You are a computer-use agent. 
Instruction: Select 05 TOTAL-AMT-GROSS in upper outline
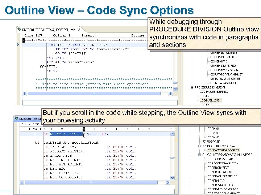click(225, 79)
